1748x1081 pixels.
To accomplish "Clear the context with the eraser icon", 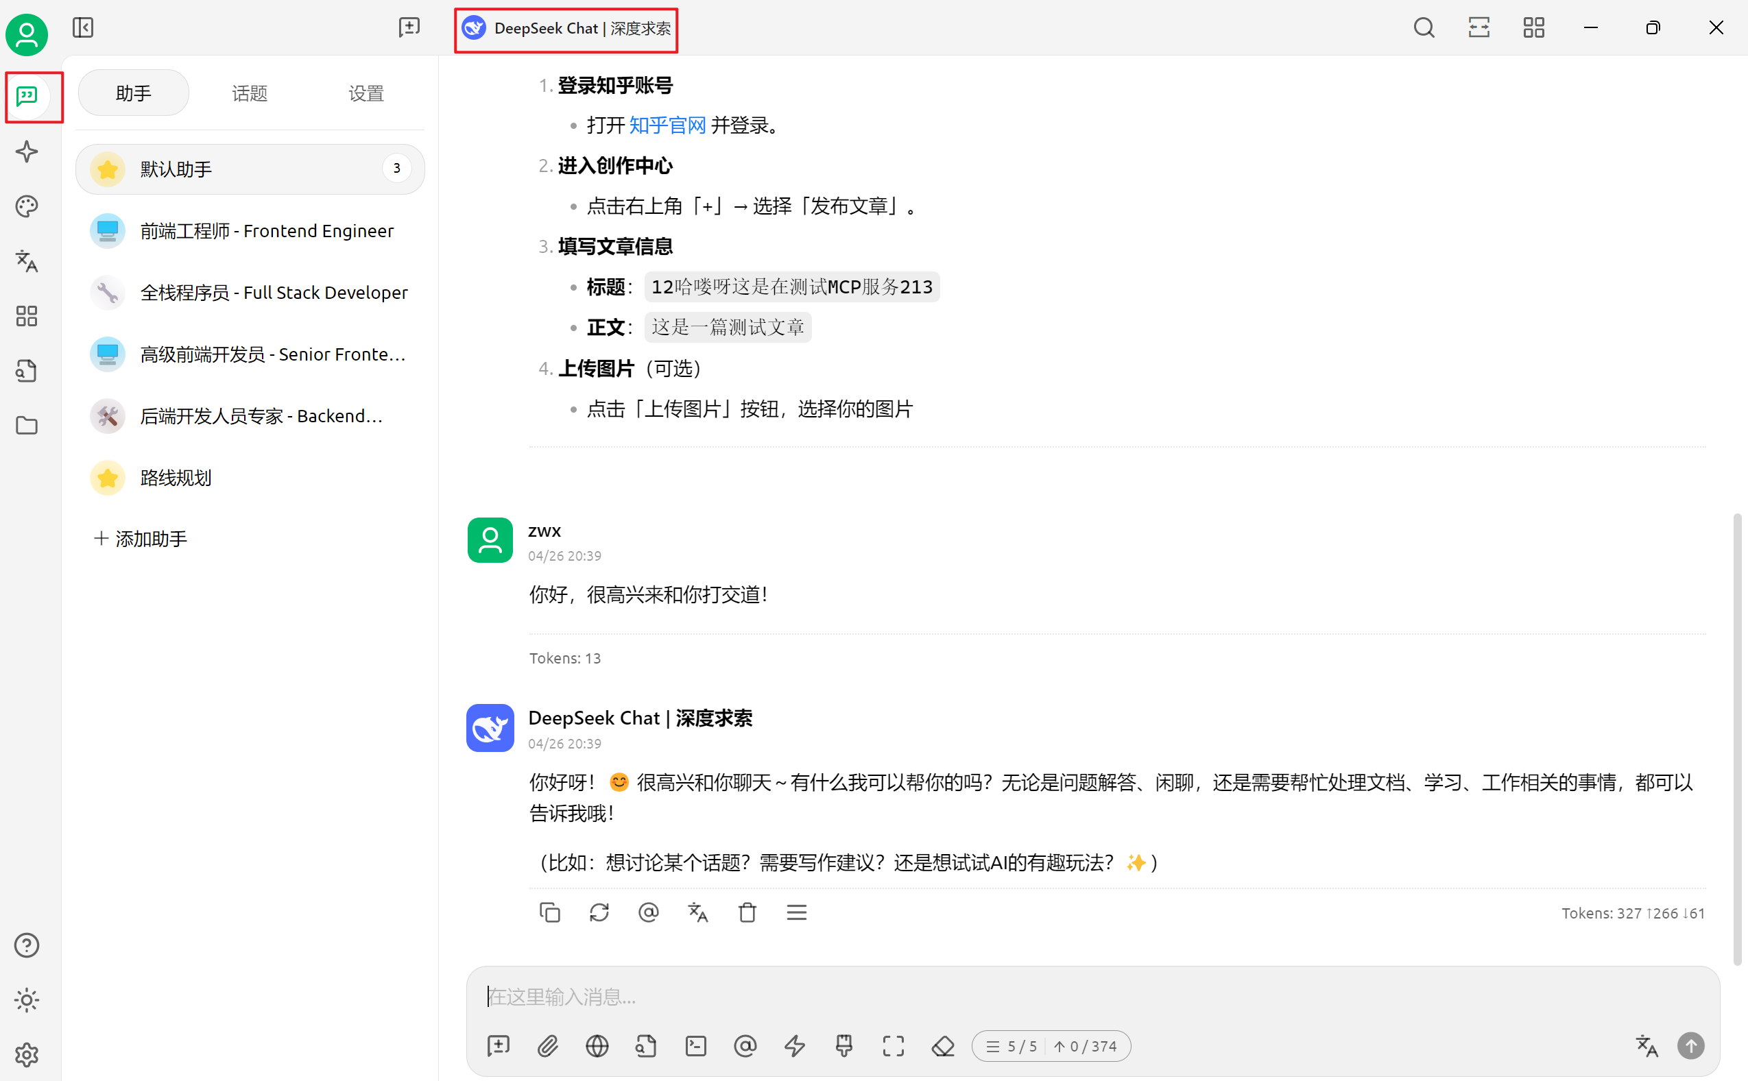I will [x=943, y=1046].
